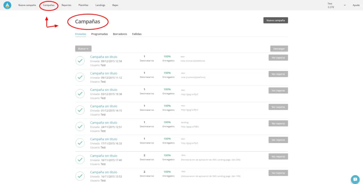
Task: Click the checkmark icon for 03/12/2015 19:38 campaign
Action: point(80,94)
